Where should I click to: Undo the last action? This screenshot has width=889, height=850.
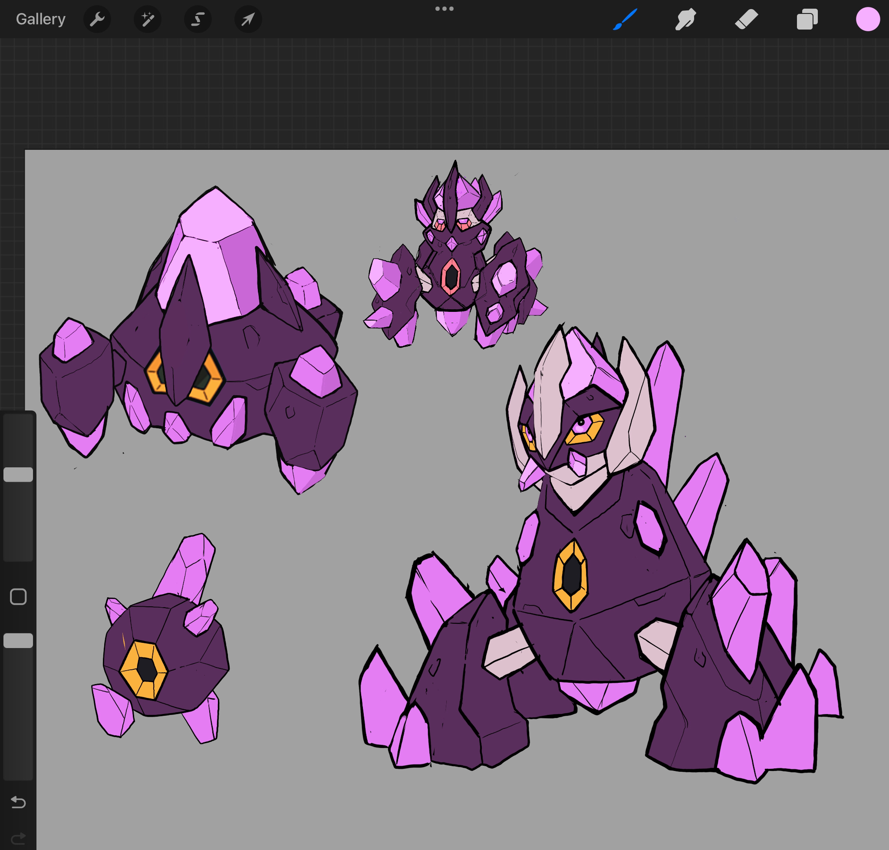18,802
